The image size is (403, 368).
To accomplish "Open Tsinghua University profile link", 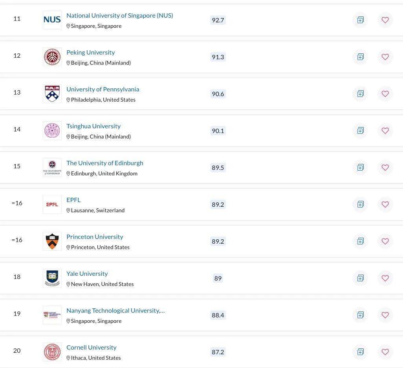I will [x=93, y=126].
